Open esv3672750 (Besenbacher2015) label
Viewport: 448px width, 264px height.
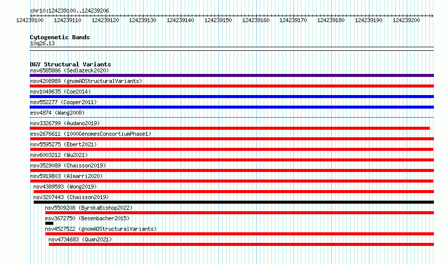[x=87, y=218]
